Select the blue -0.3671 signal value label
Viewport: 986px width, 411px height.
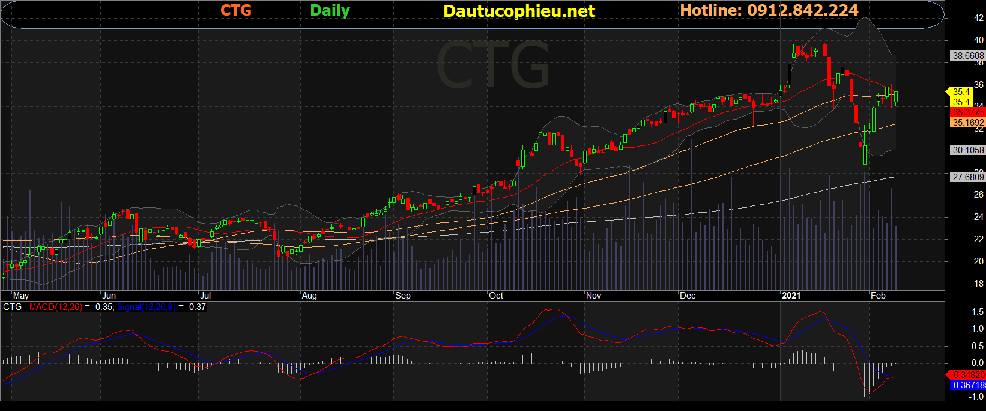(968, 385)
